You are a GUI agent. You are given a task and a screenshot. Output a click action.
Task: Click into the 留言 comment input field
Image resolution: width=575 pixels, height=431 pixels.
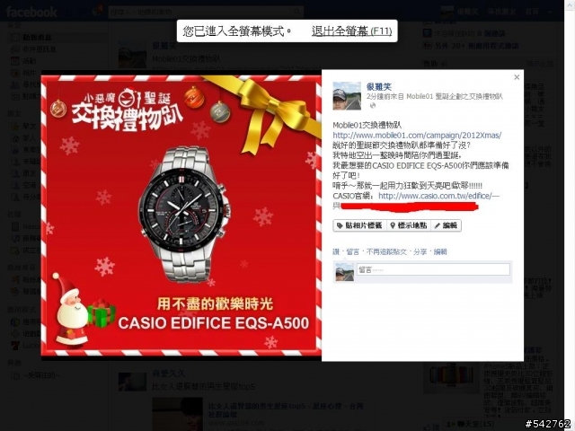pyautogui.click(x=433, y=269)
